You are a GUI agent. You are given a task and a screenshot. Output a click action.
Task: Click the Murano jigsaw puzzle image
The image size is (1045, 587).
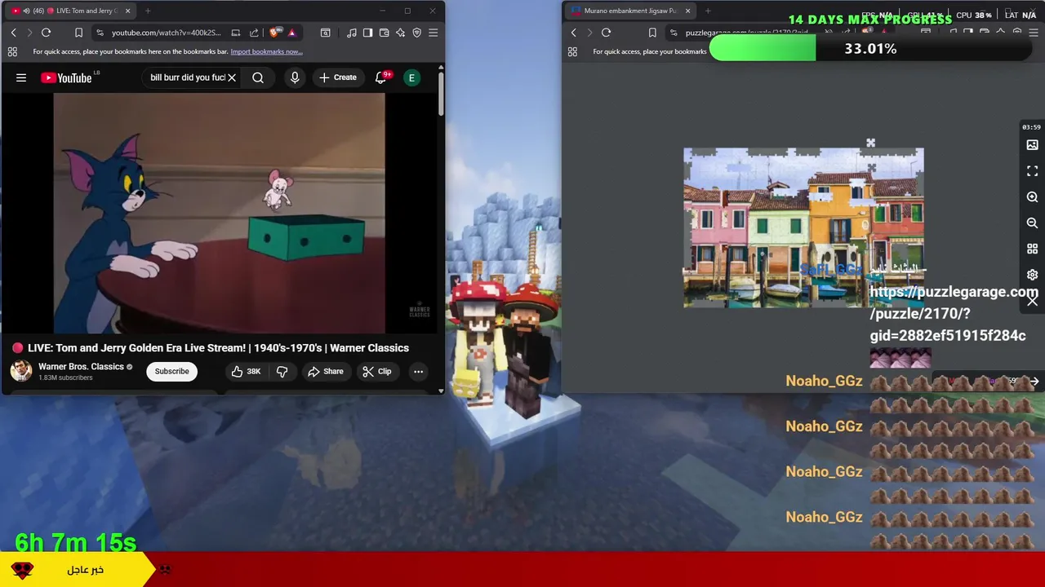pyautogui.click(x=803, y=227)
